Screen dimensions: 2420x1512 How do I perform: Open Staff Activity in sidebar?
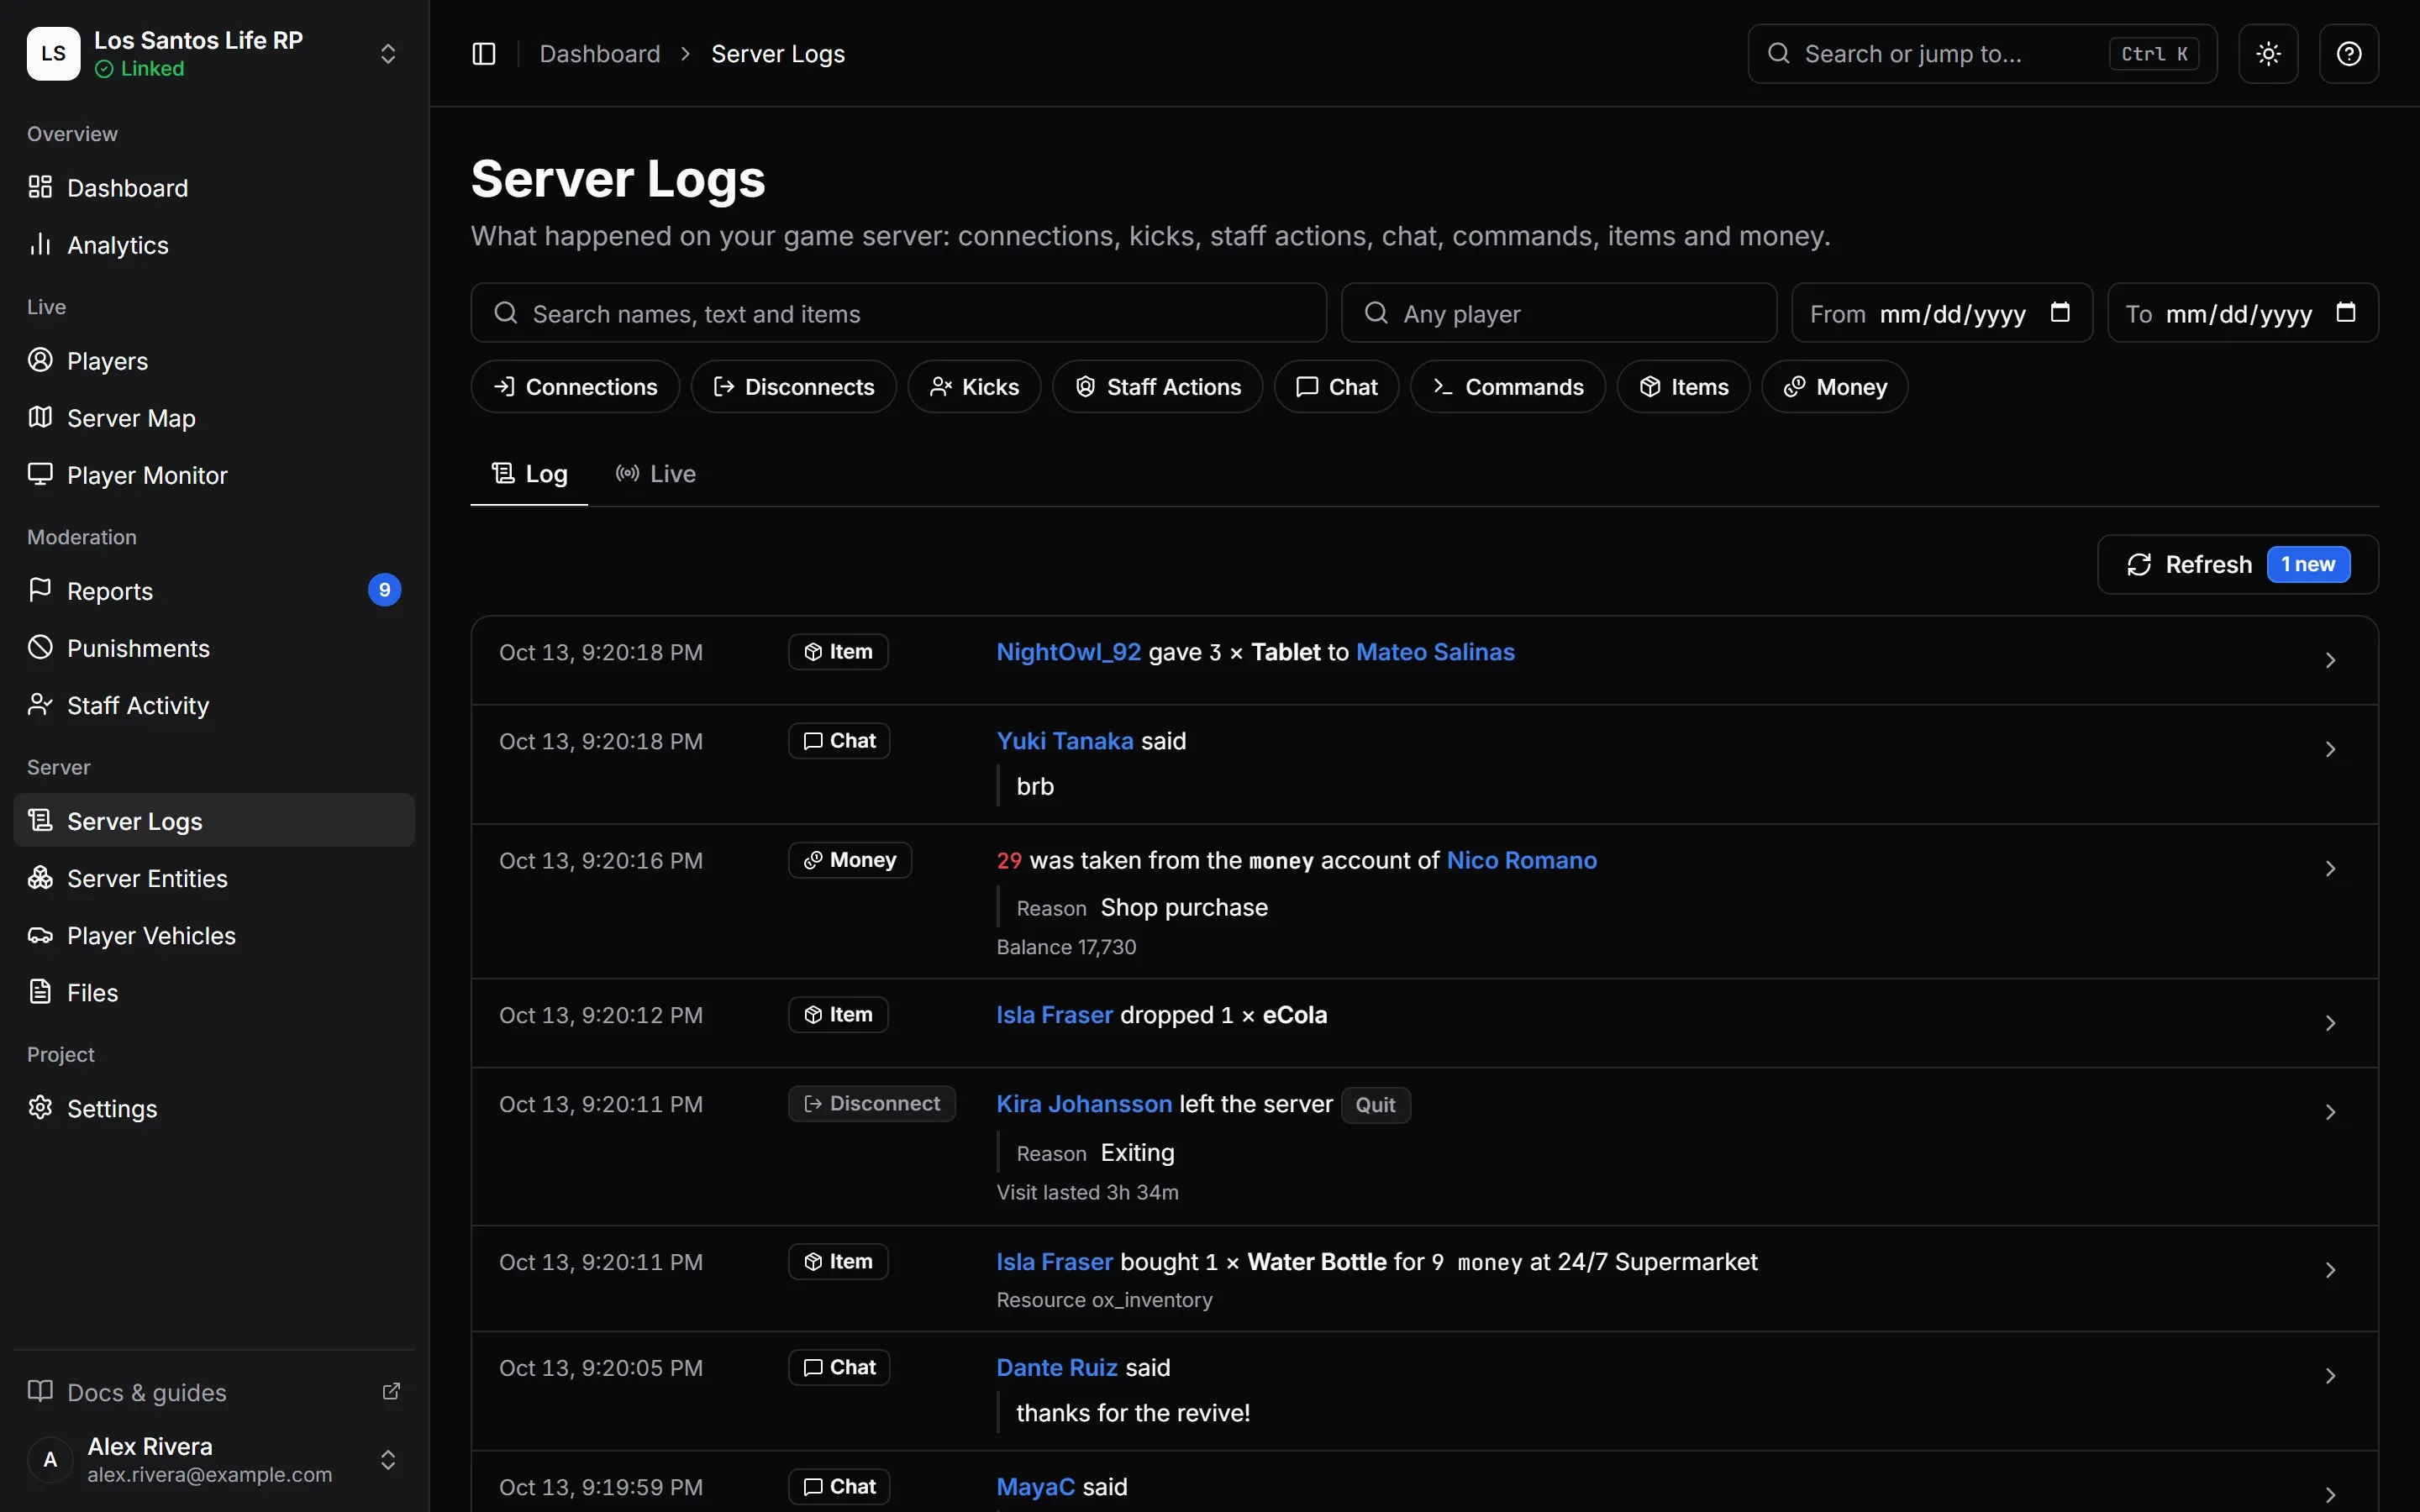pyautogui.click(x=214, y=705)
